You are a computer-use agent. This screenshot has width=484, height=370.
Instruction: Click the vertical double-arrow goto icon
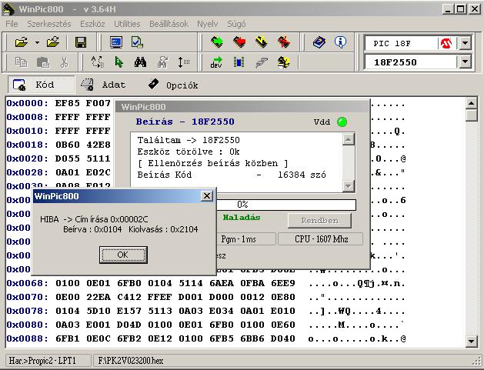tap(184, 62)
